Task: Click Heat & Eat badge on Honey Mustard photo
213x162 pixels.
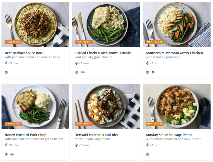Action: (13, 124)
